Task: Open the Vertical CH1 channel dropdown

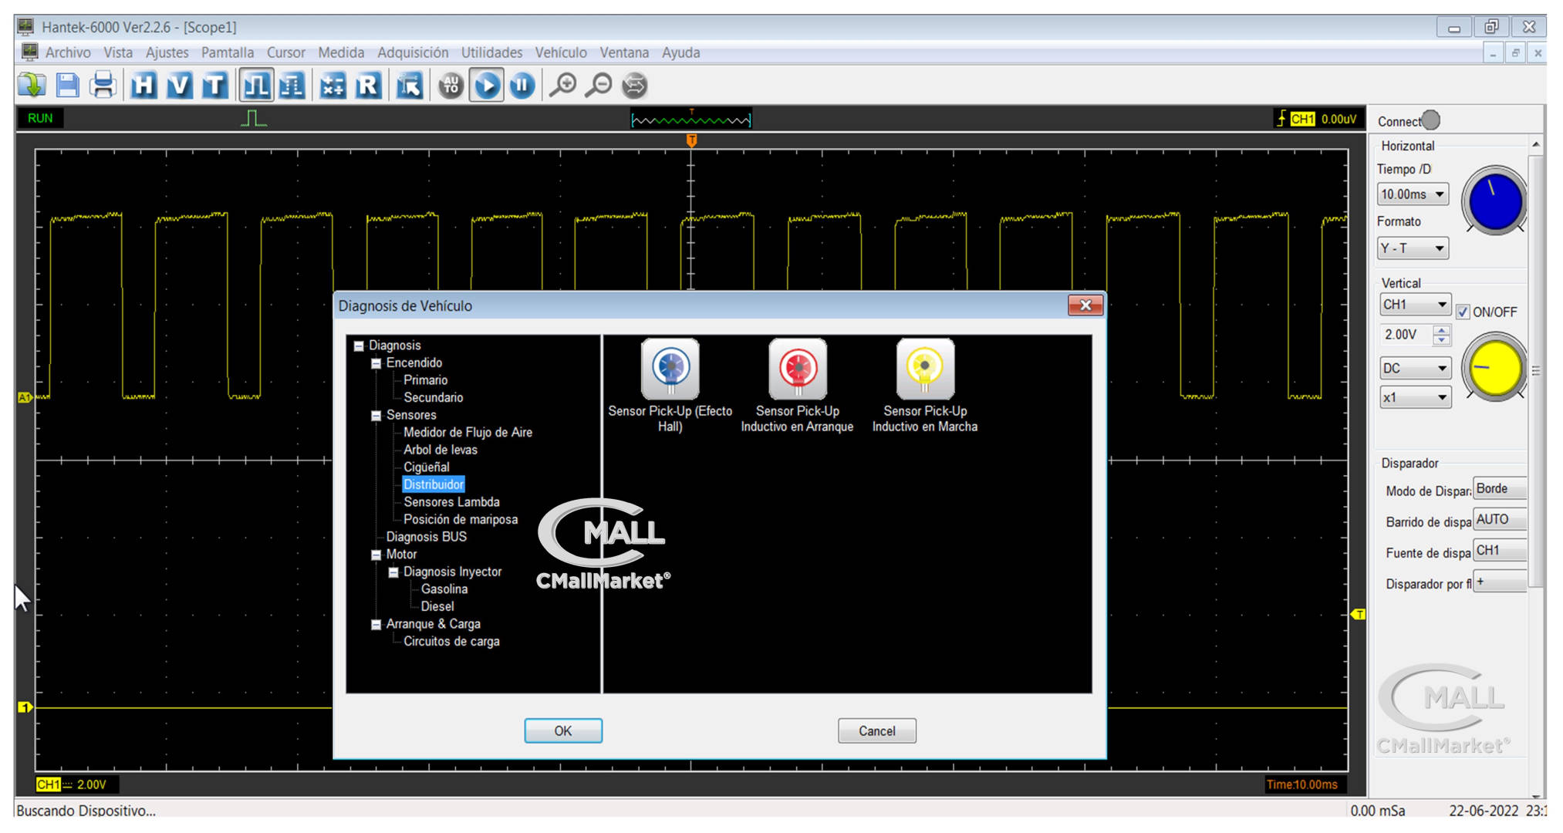Action: tap(1415, 305)
